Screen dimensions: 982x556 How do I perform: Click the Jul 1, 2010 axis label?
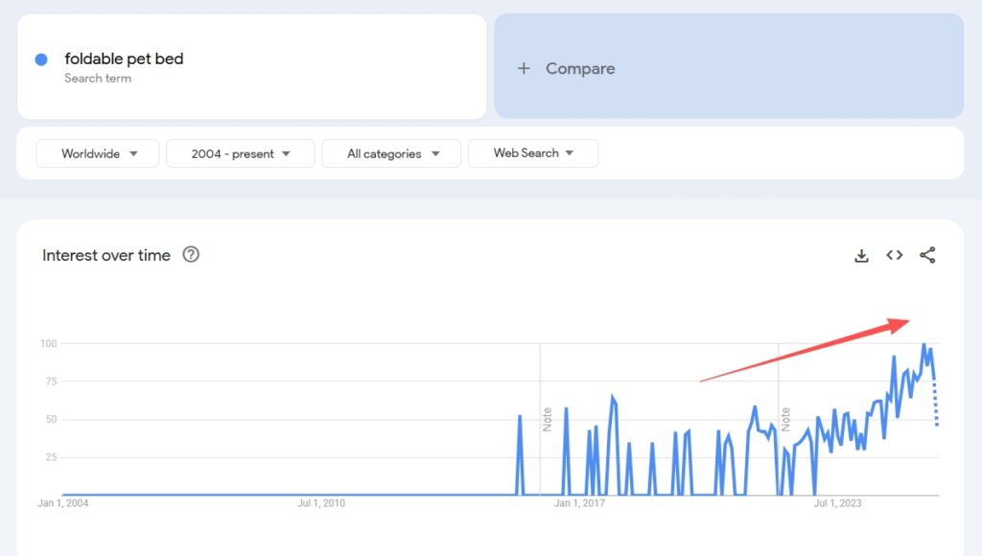point(321,502)
